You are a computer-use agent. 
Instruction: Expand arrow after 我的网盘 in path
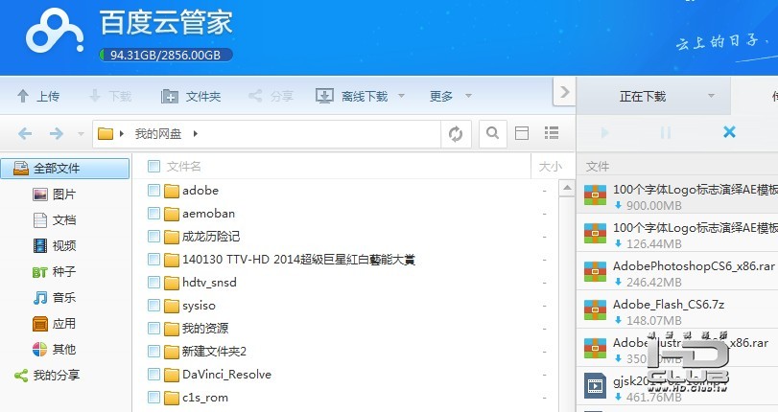[x=196, y=133]
